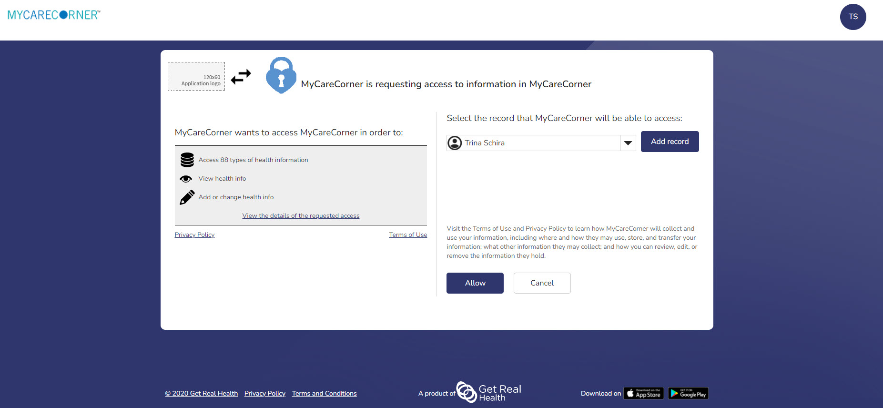Image resolution: width=883 pixels, height=408 pixels.
Task: Click the MyCareCorner logo
Action: click(54, 15)
